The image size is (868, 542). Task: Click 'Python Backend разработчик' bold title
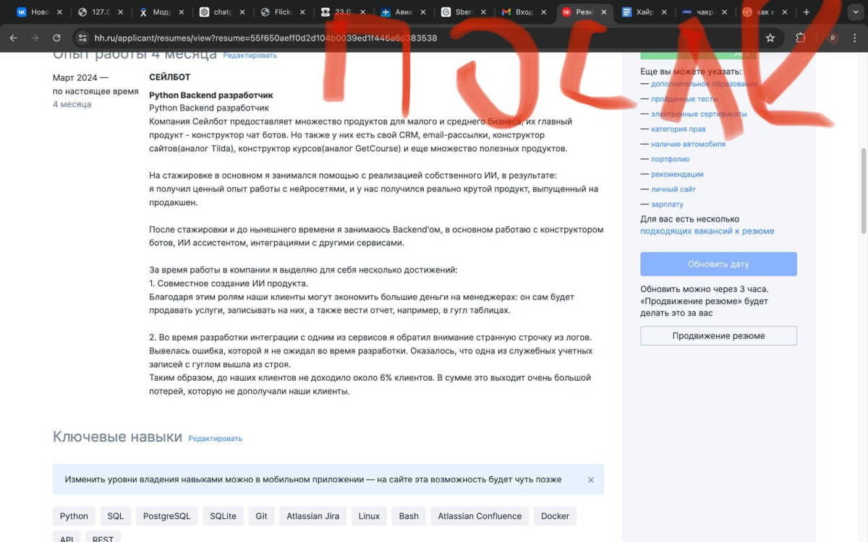click(x=211, y=95)
